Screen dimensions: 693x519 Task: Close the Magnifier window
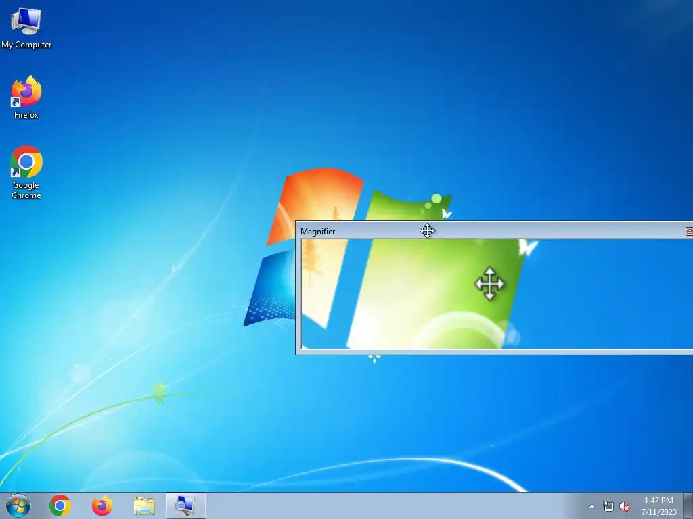689,231
